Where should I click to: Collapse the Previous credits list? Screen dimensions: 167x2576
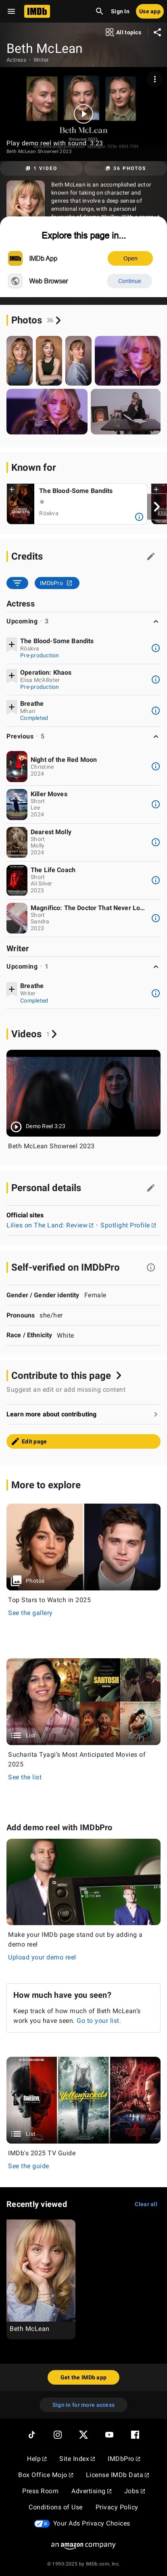(x=155, y=736)
